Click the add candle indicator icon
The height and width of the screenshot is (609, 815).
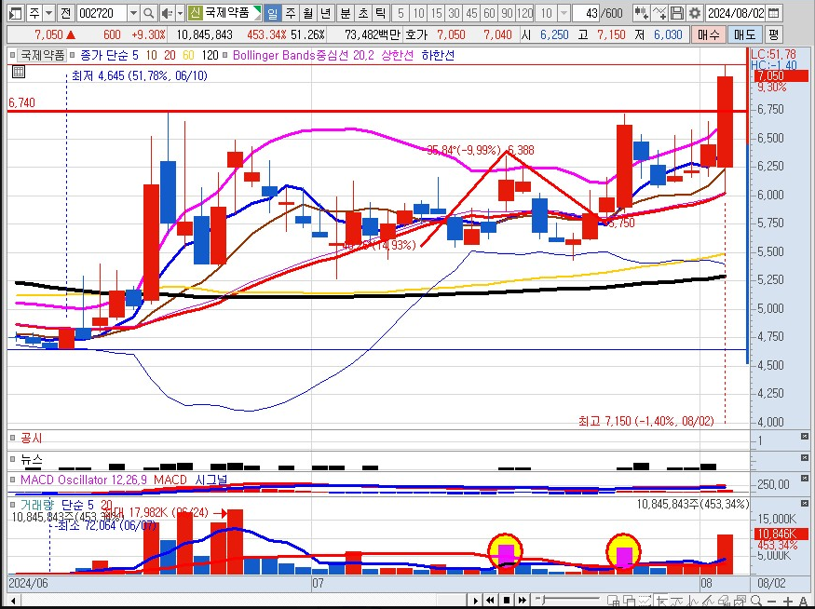641,13
